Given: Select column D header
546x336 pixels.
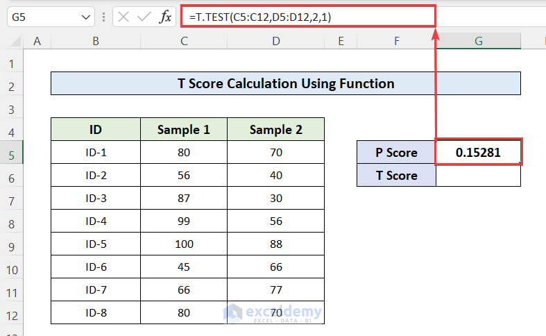Looking at the screenshot, I should (276, 42).
